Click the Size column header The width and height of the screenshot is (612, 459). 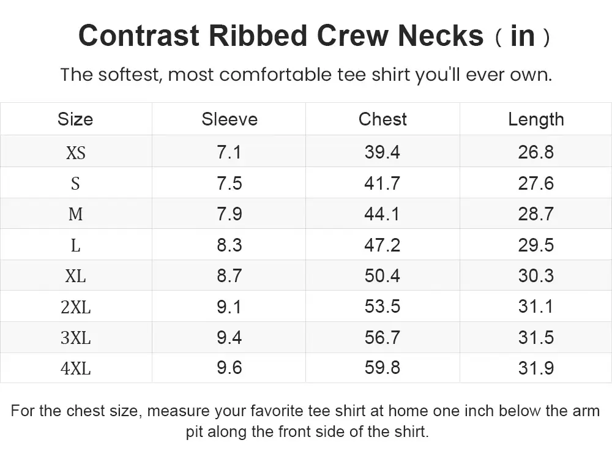[75, 119]
